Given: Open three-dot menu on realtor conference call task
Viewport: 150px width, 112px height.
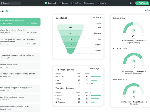Looking at the screenshot, I should pos(39,64).
